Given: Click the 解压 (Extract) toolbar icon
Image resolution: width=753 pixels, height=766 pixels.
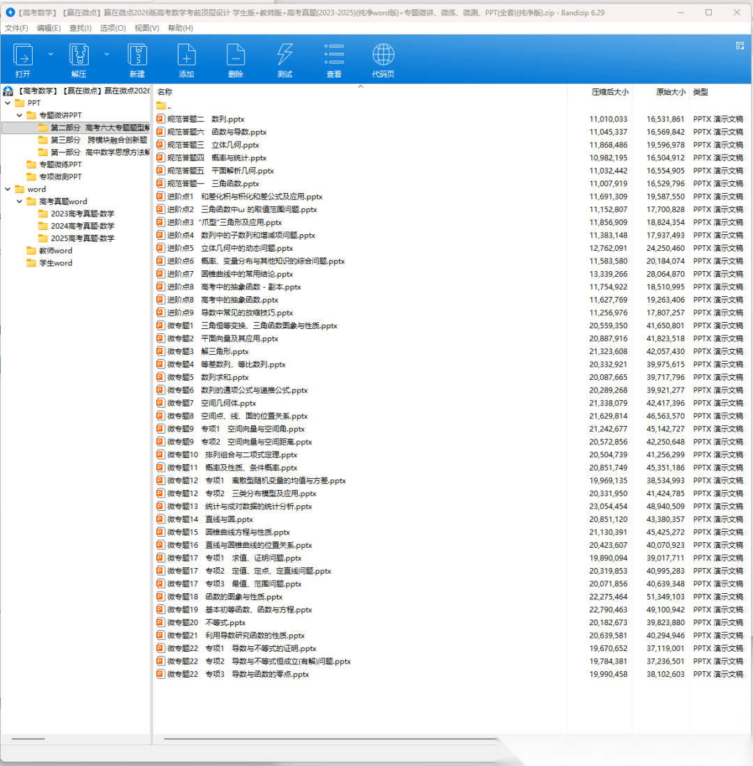Looking at the screenshot, I should (79, 56).
